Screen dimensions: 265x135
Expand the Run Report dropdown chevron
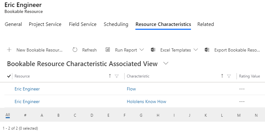[142, 50]
